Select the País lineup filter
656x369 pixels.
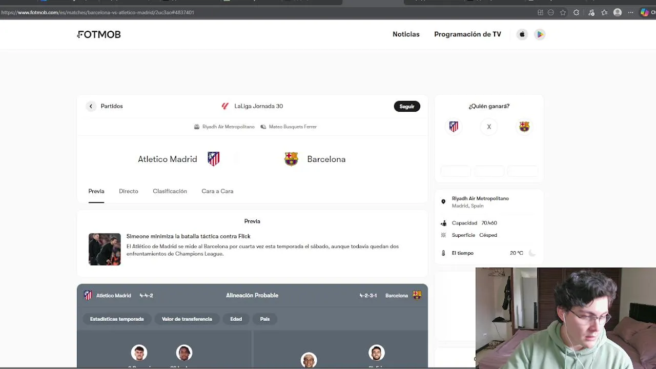click(x=265, y=319)
